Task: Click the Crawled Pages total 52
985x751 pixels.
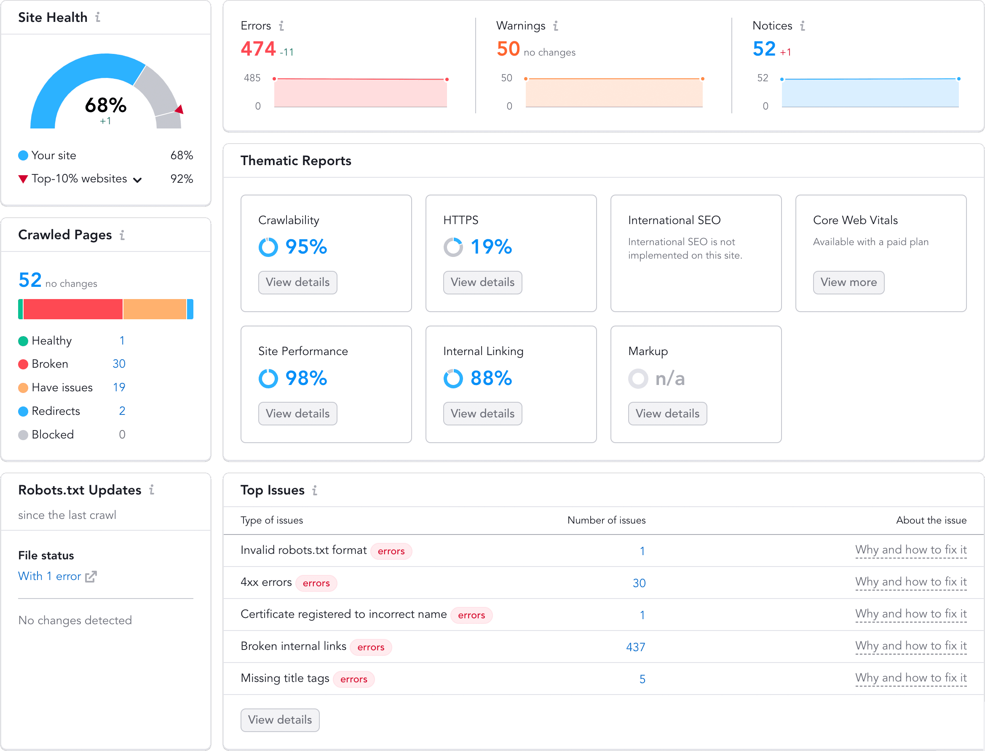Action: (x=30, y=280)
